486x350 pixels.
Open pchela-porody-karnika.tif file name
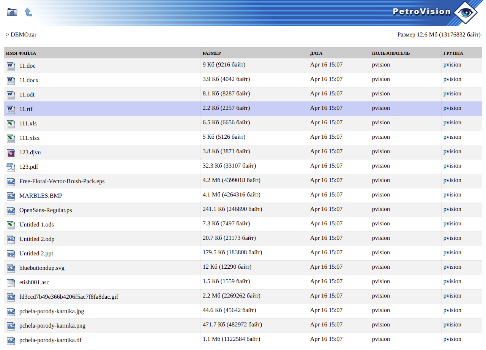click(50, 340)
